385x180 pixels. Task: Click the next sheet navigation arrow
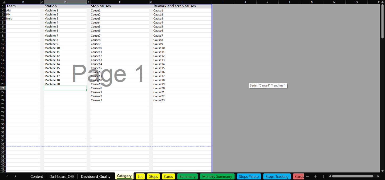(x=15, y=176)
